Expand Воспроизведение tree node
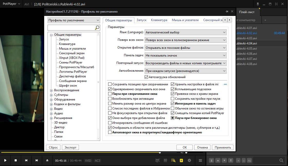This screenshot has height=166, width=288. pyautogui.click(x=51, y=90)
